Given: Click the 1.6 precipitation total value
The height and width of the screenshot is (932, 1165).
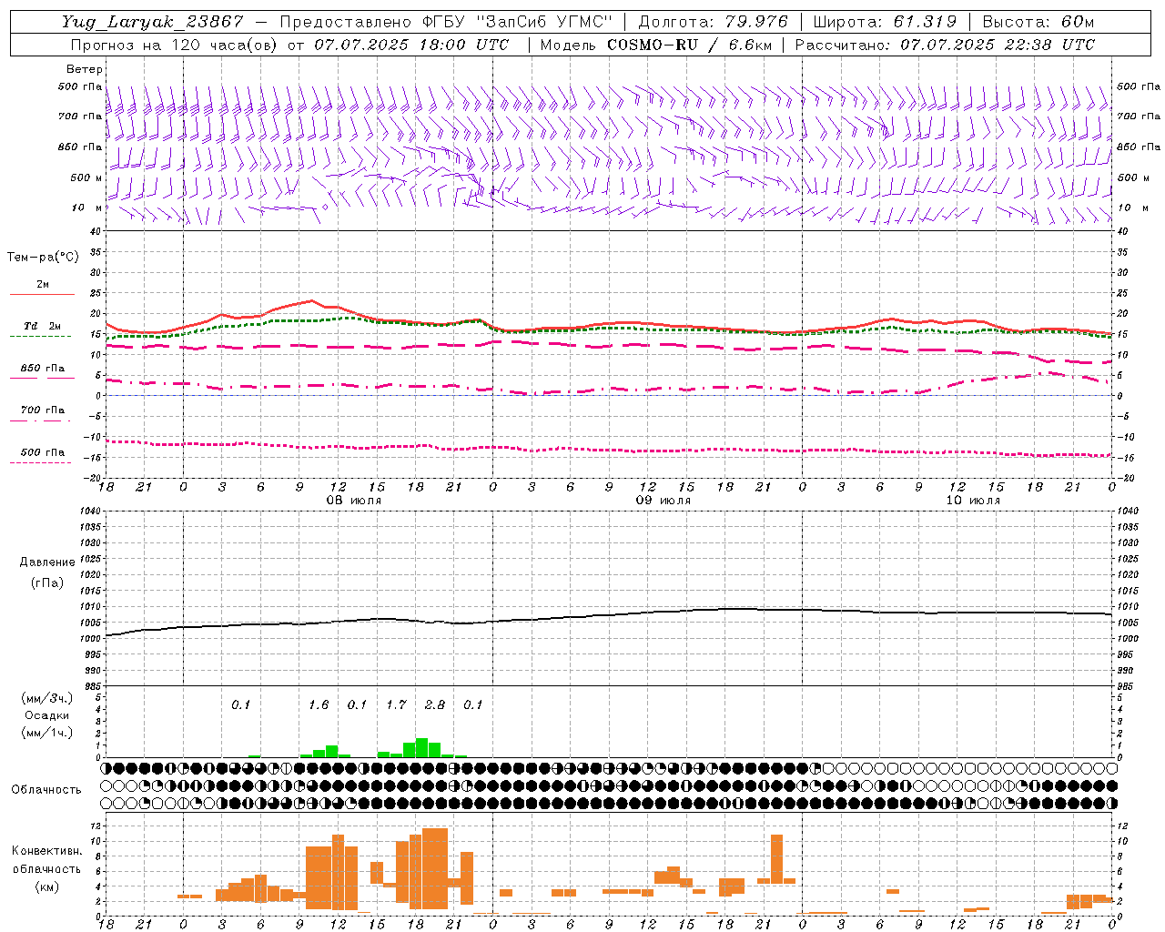Looking at the screenshot, I should point(319,705).
